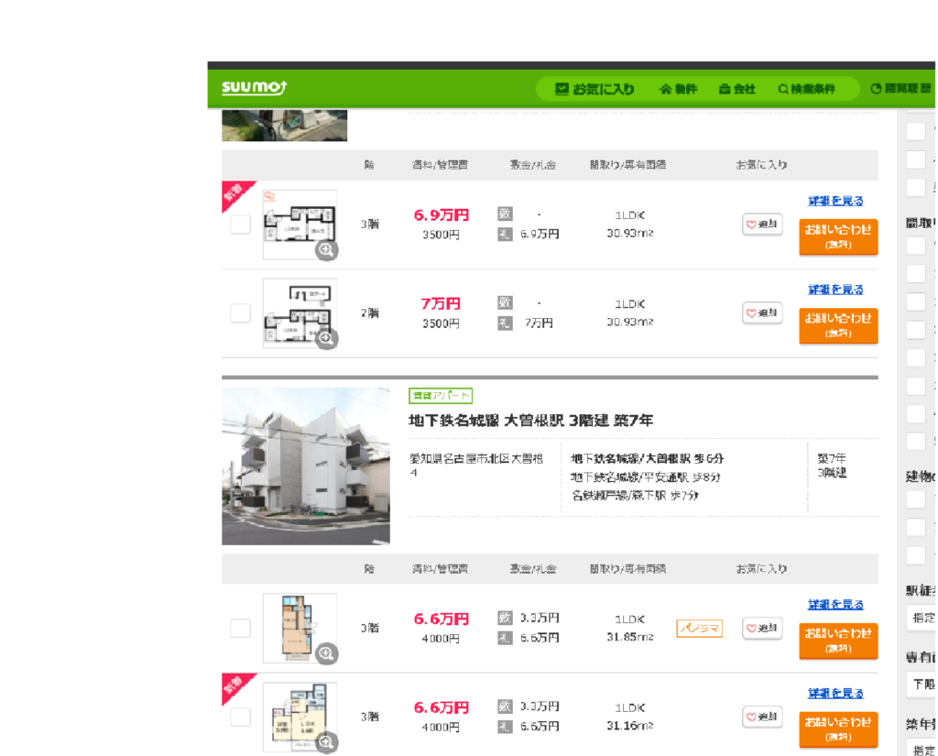This screenshot has width=938, height=756.
Task: Click お問い合わせ for the 31.85m2 room
Action: coord(838,640)
